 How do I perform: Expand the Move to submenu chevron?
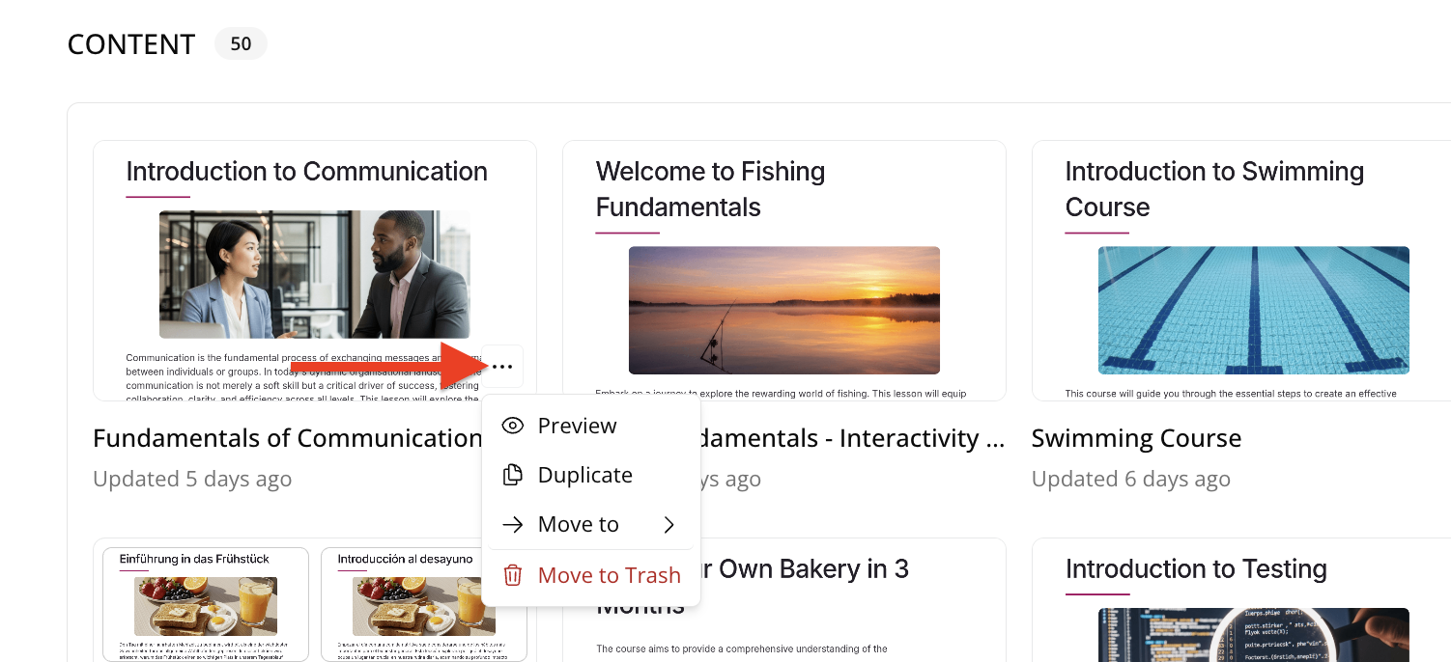click(x=669, y=525)
